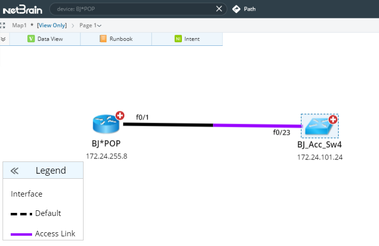Image resolution: width=379 pixels, height=246 pixels.
Task: Click the purple Access Link swatch
Action: tap(21, 234)
